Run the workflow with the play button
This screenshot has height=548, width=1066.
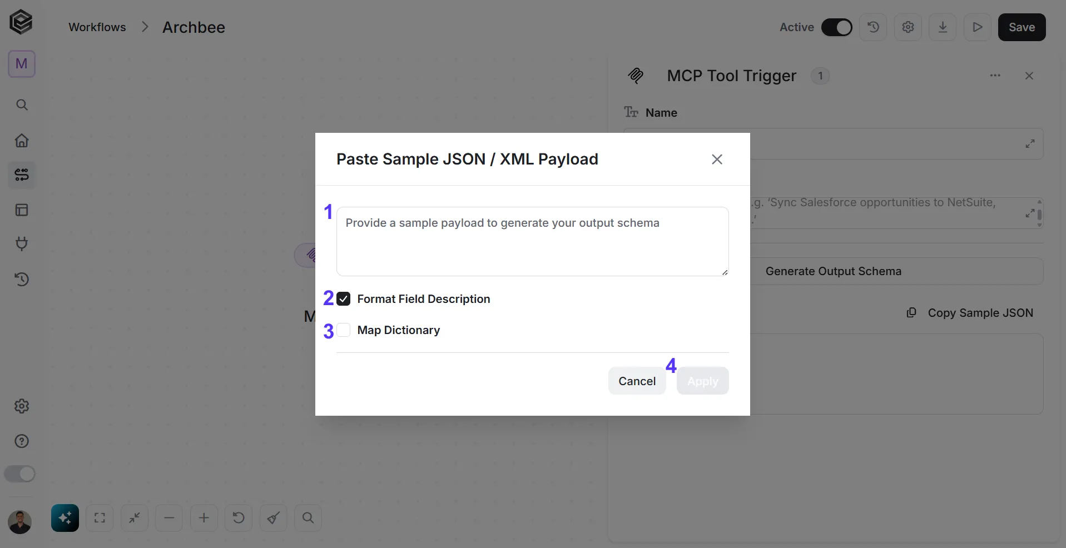978,27
